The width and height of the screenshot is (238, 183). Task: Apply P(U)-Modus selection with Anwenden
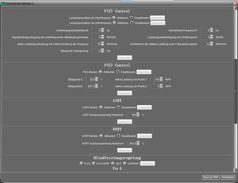[144, 72]
